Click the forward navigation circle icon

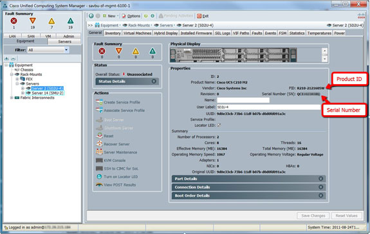pyautogui.click(x=98, y=16)
